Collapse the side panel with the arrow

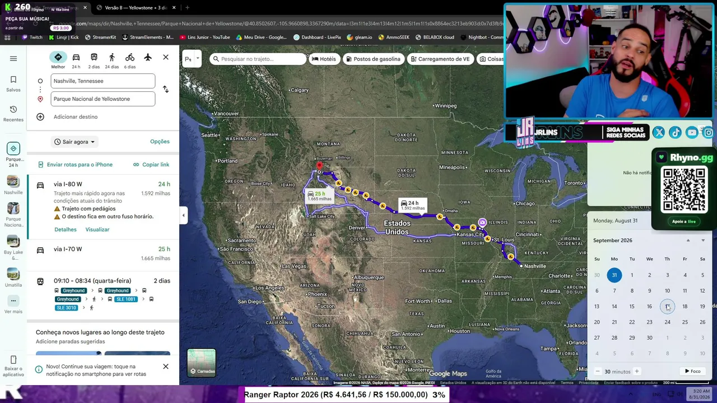pyautogui.click(x=183, y=215)
